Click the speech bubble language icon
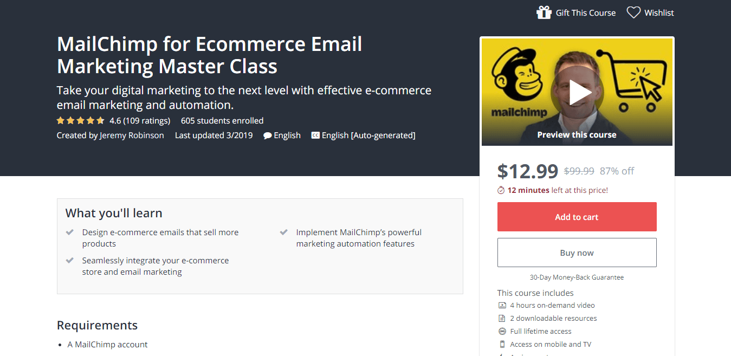This screenshot has width=731, height=356. pos(268,135)
